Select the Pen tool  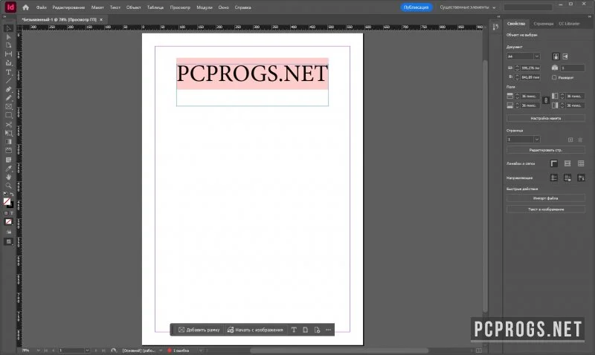[x=8, y=89]
